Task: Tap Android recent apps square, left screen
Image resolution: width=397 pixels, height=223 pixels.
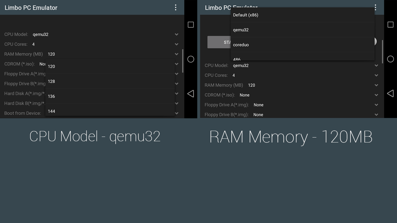Action: (x=191, y=24)
